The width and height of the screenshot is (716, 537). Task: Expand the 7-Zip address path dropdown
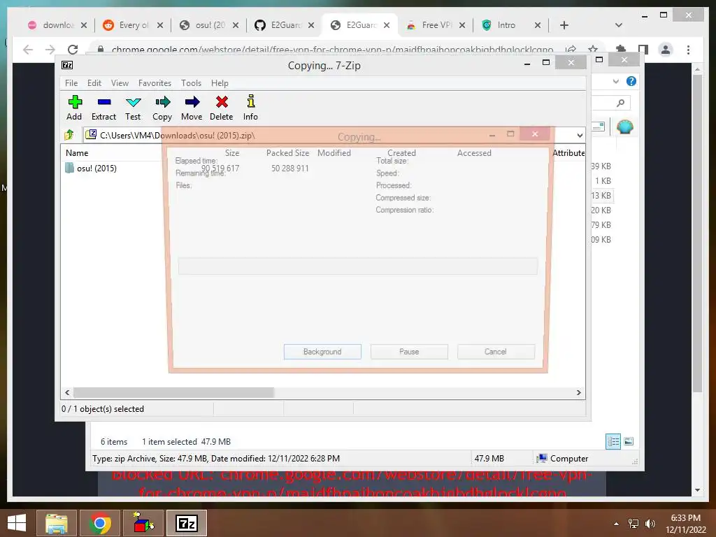[580, 136]
